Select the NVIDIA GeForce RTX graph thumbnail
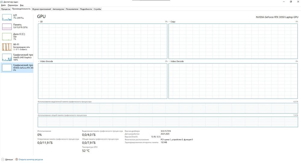The width and height of the screenshot is (301, 163). [x=7, y=68]
